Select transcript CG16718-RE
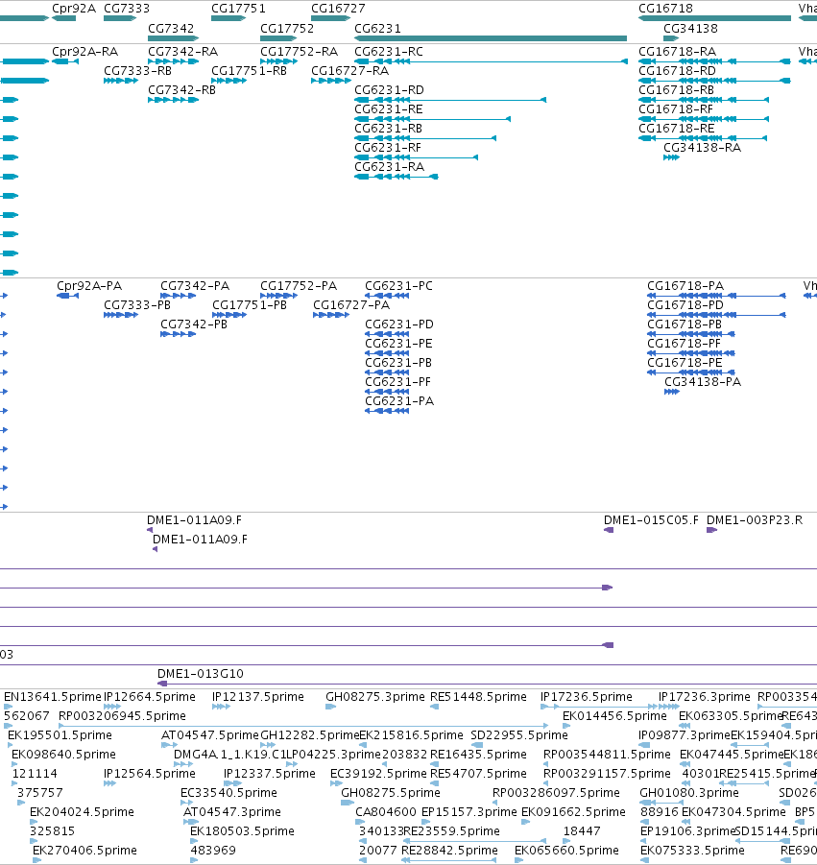Image resolution: width=817 pixels, height=865 pixels. (x=676, y=129)
